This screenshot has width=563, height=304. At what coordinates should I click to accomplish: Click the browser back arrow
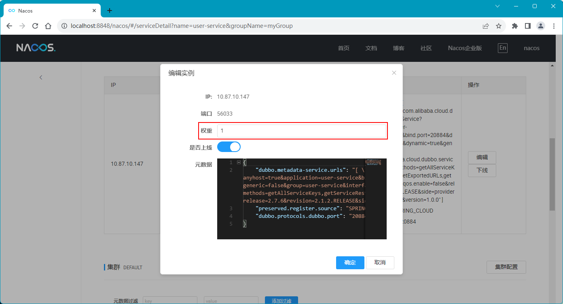pyautogui.click(x=9, y=26)
